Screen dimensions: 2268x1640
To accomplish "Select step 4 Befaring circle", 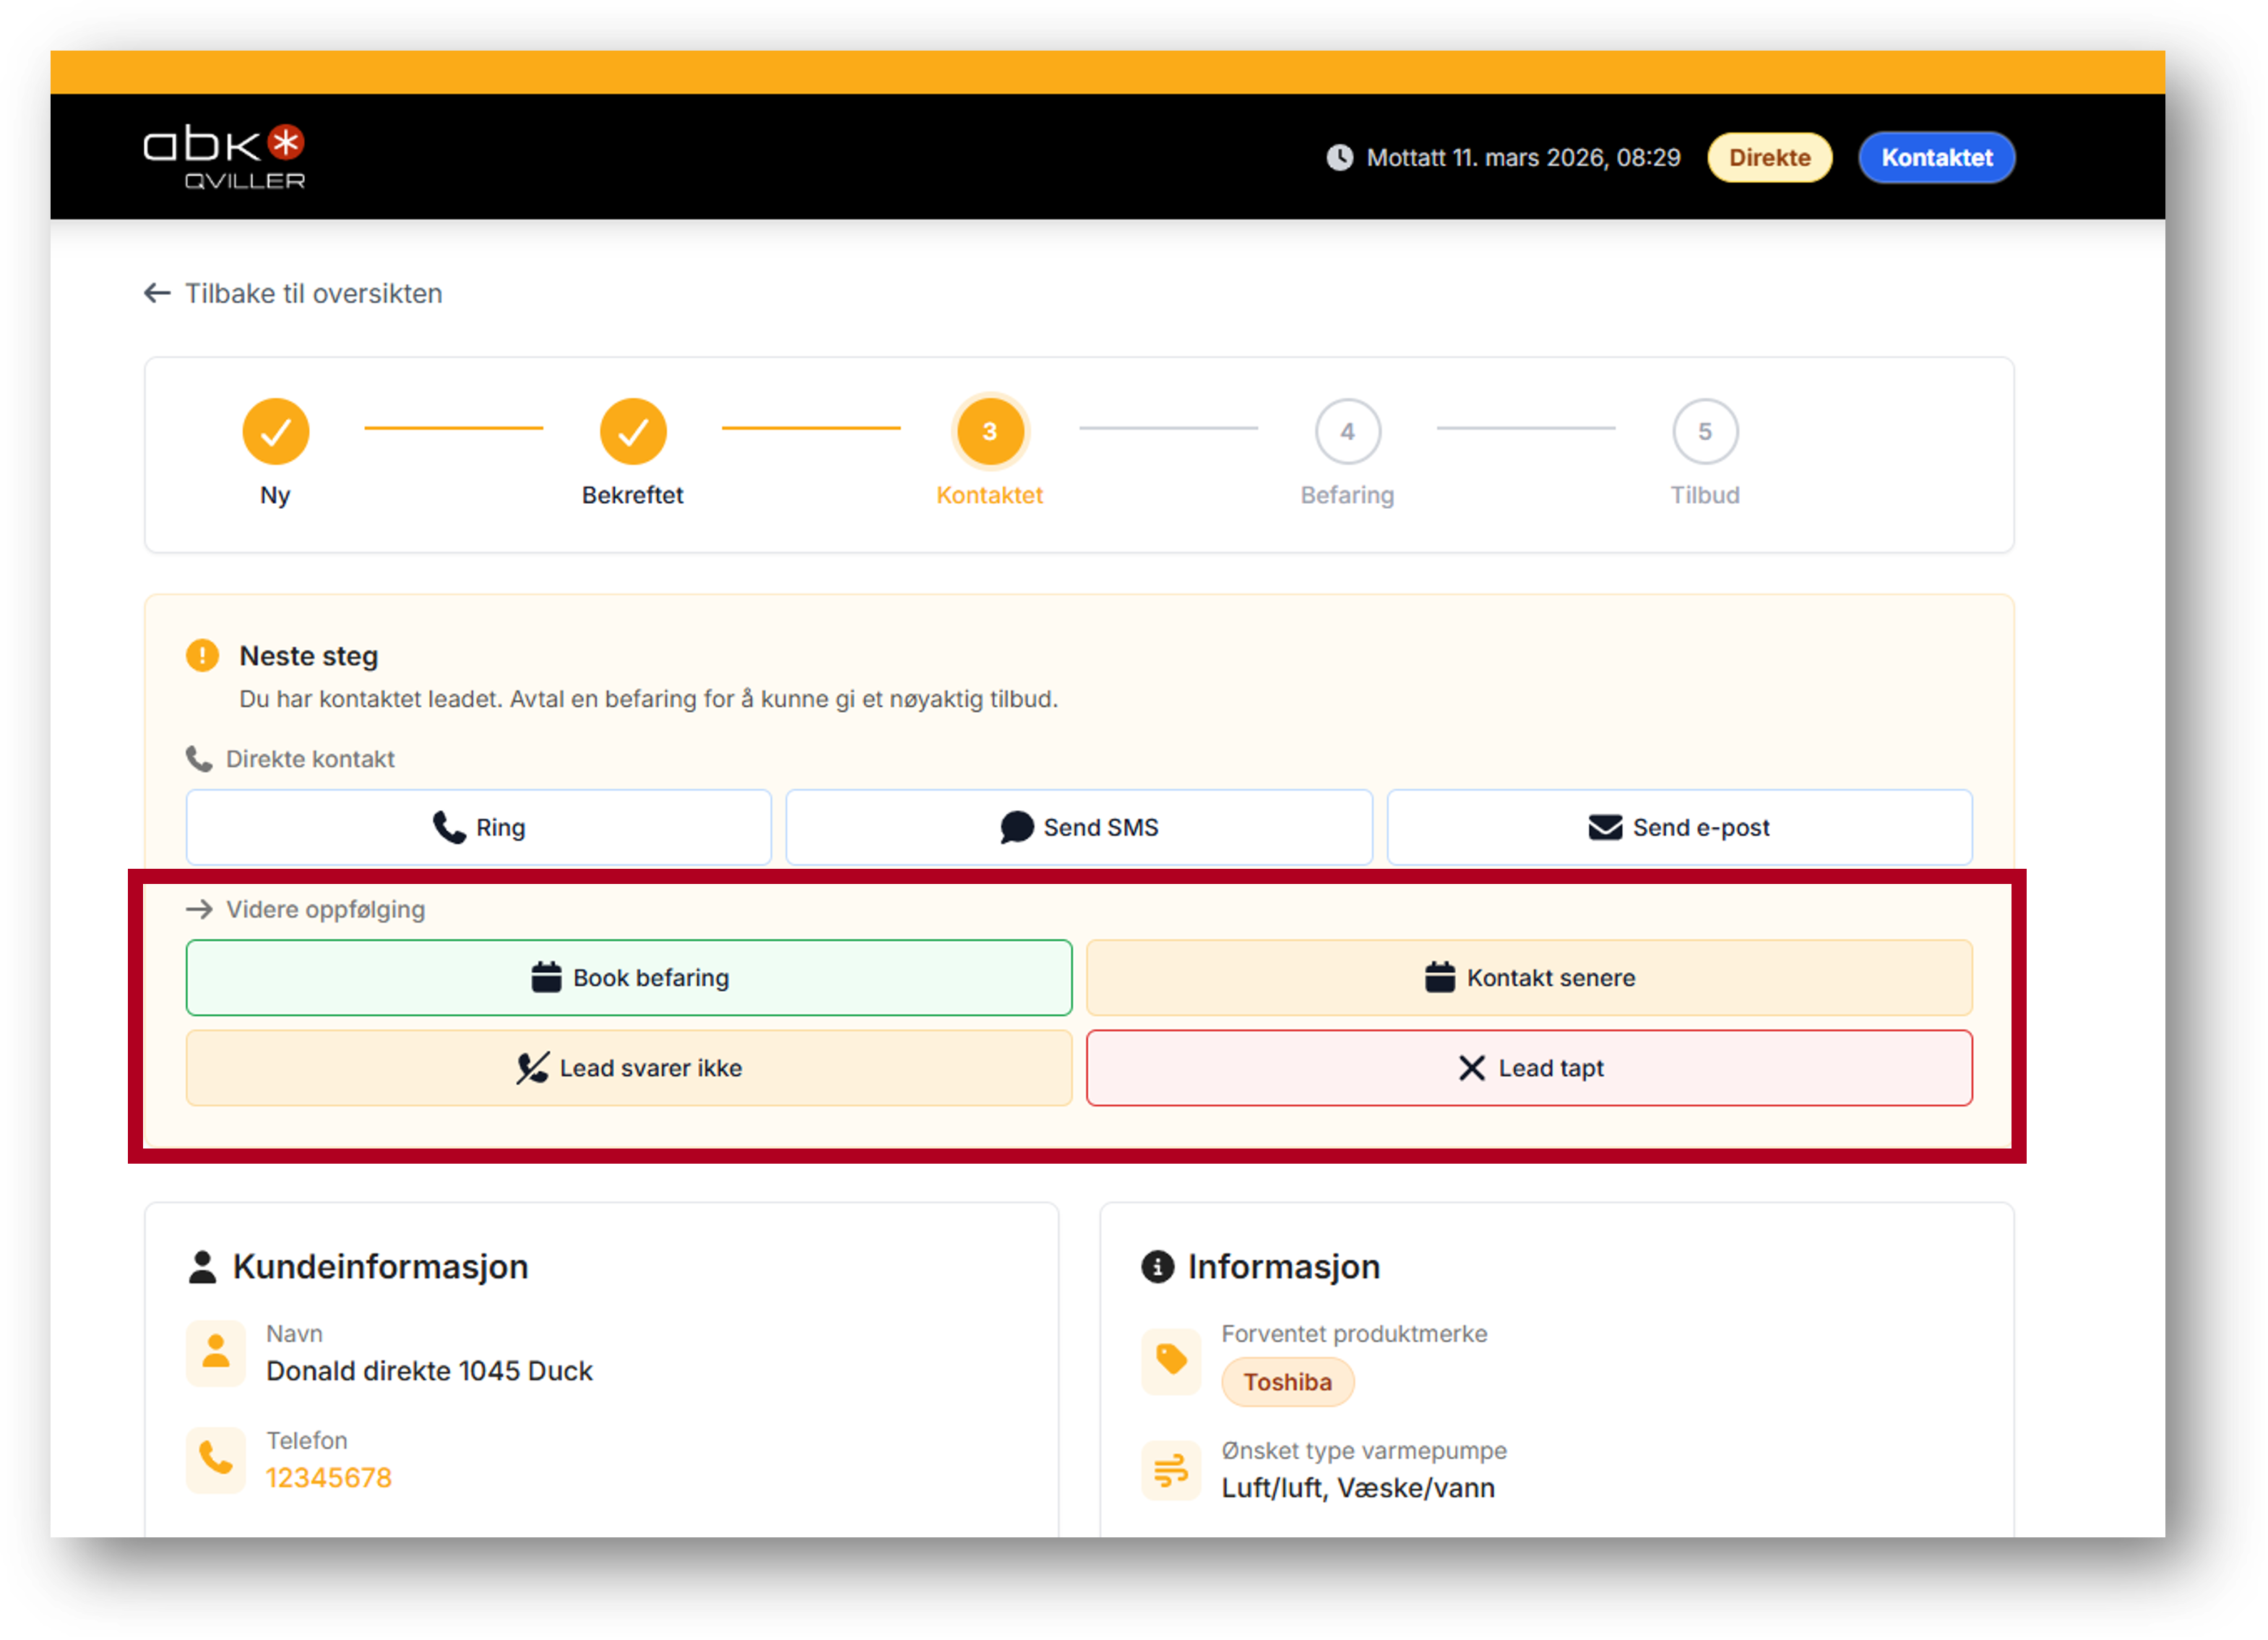I will pos(1348,432).
